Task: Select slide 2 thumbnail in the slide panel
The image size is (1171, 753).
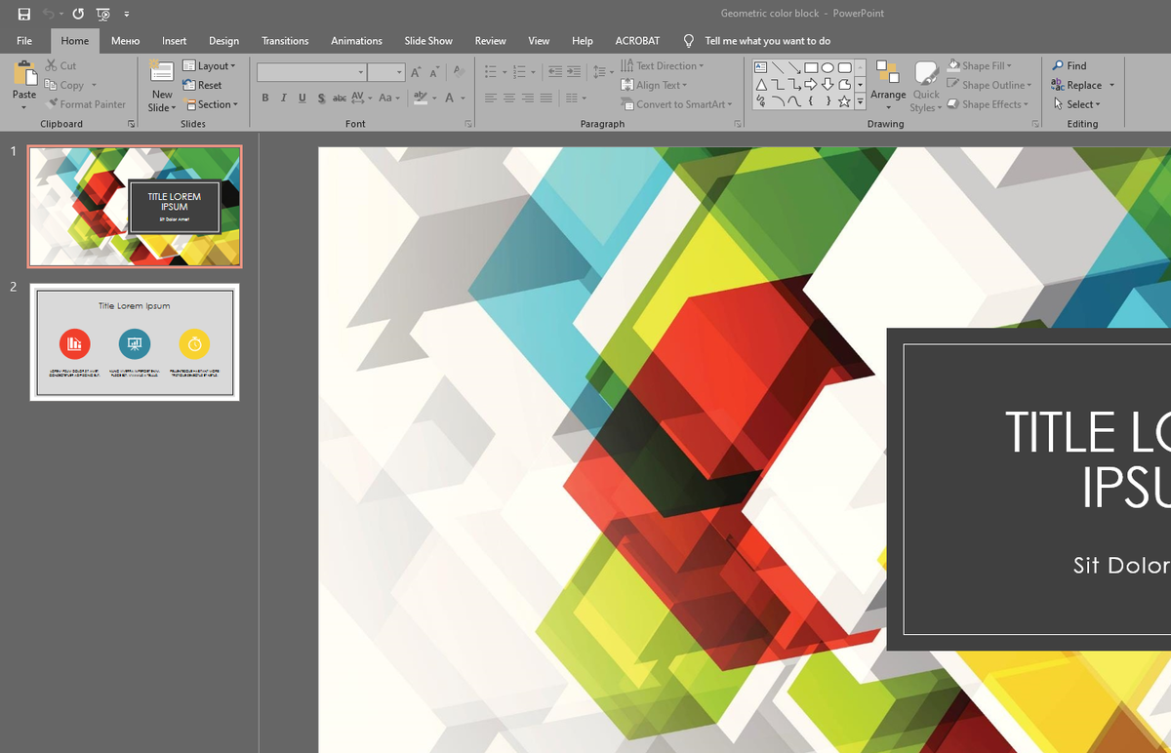Action: coord(135,341)
